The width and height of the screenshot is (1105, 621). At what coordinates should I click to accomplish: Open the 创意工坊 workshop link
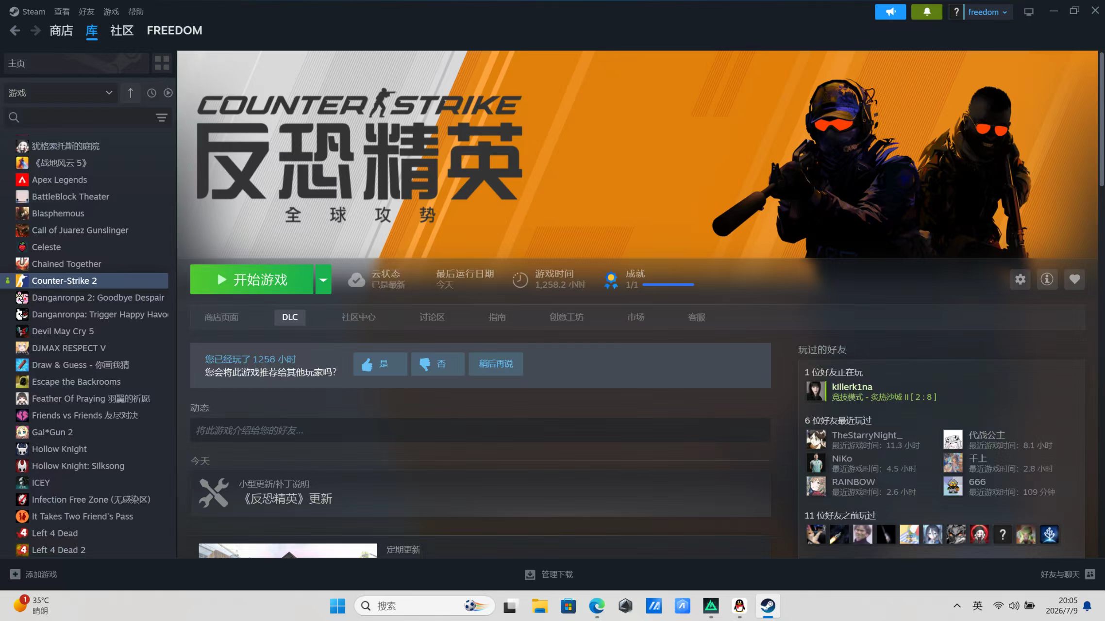567,317
